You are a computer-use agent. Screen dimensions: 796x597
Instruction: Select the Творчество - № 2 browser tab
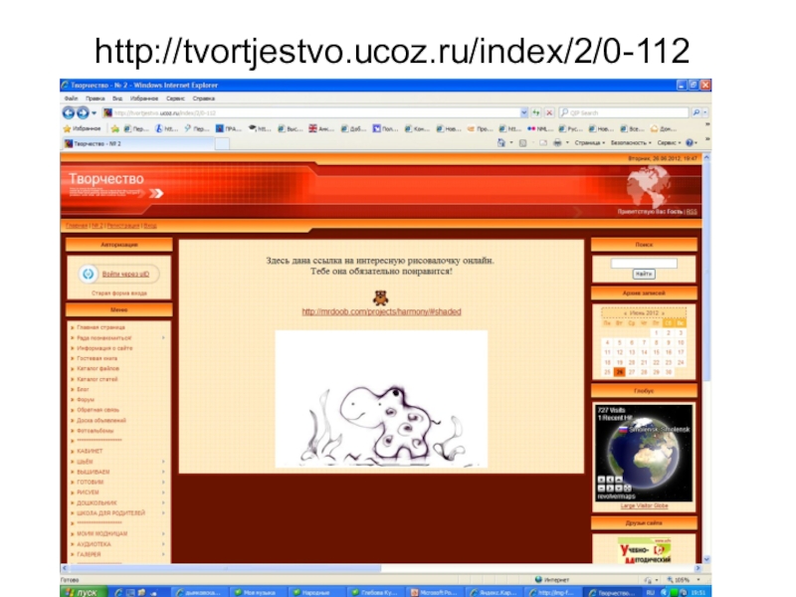[138, 143]
